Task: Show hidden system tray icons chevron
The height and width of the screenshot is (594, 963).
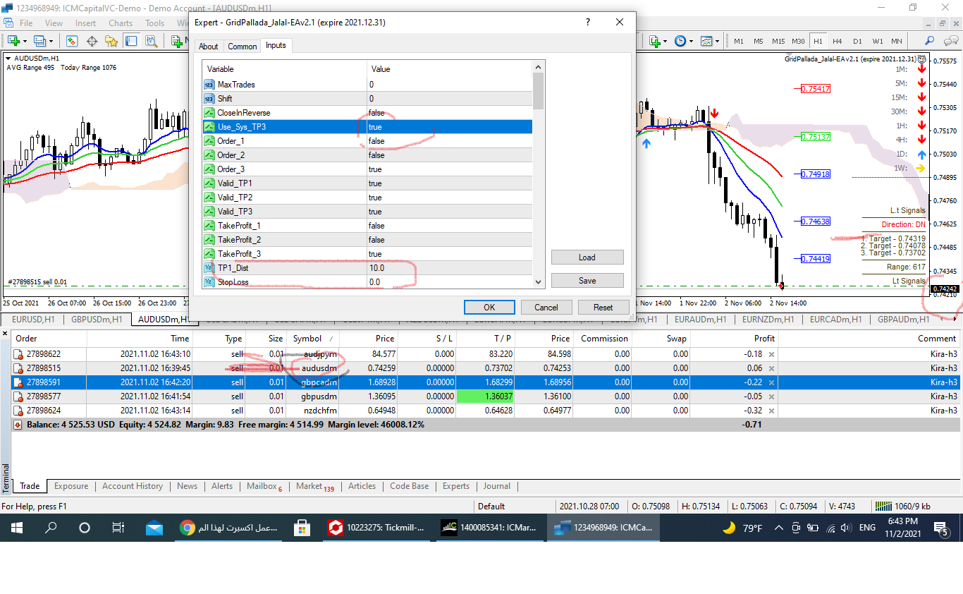Action: [x=779, y=528]
